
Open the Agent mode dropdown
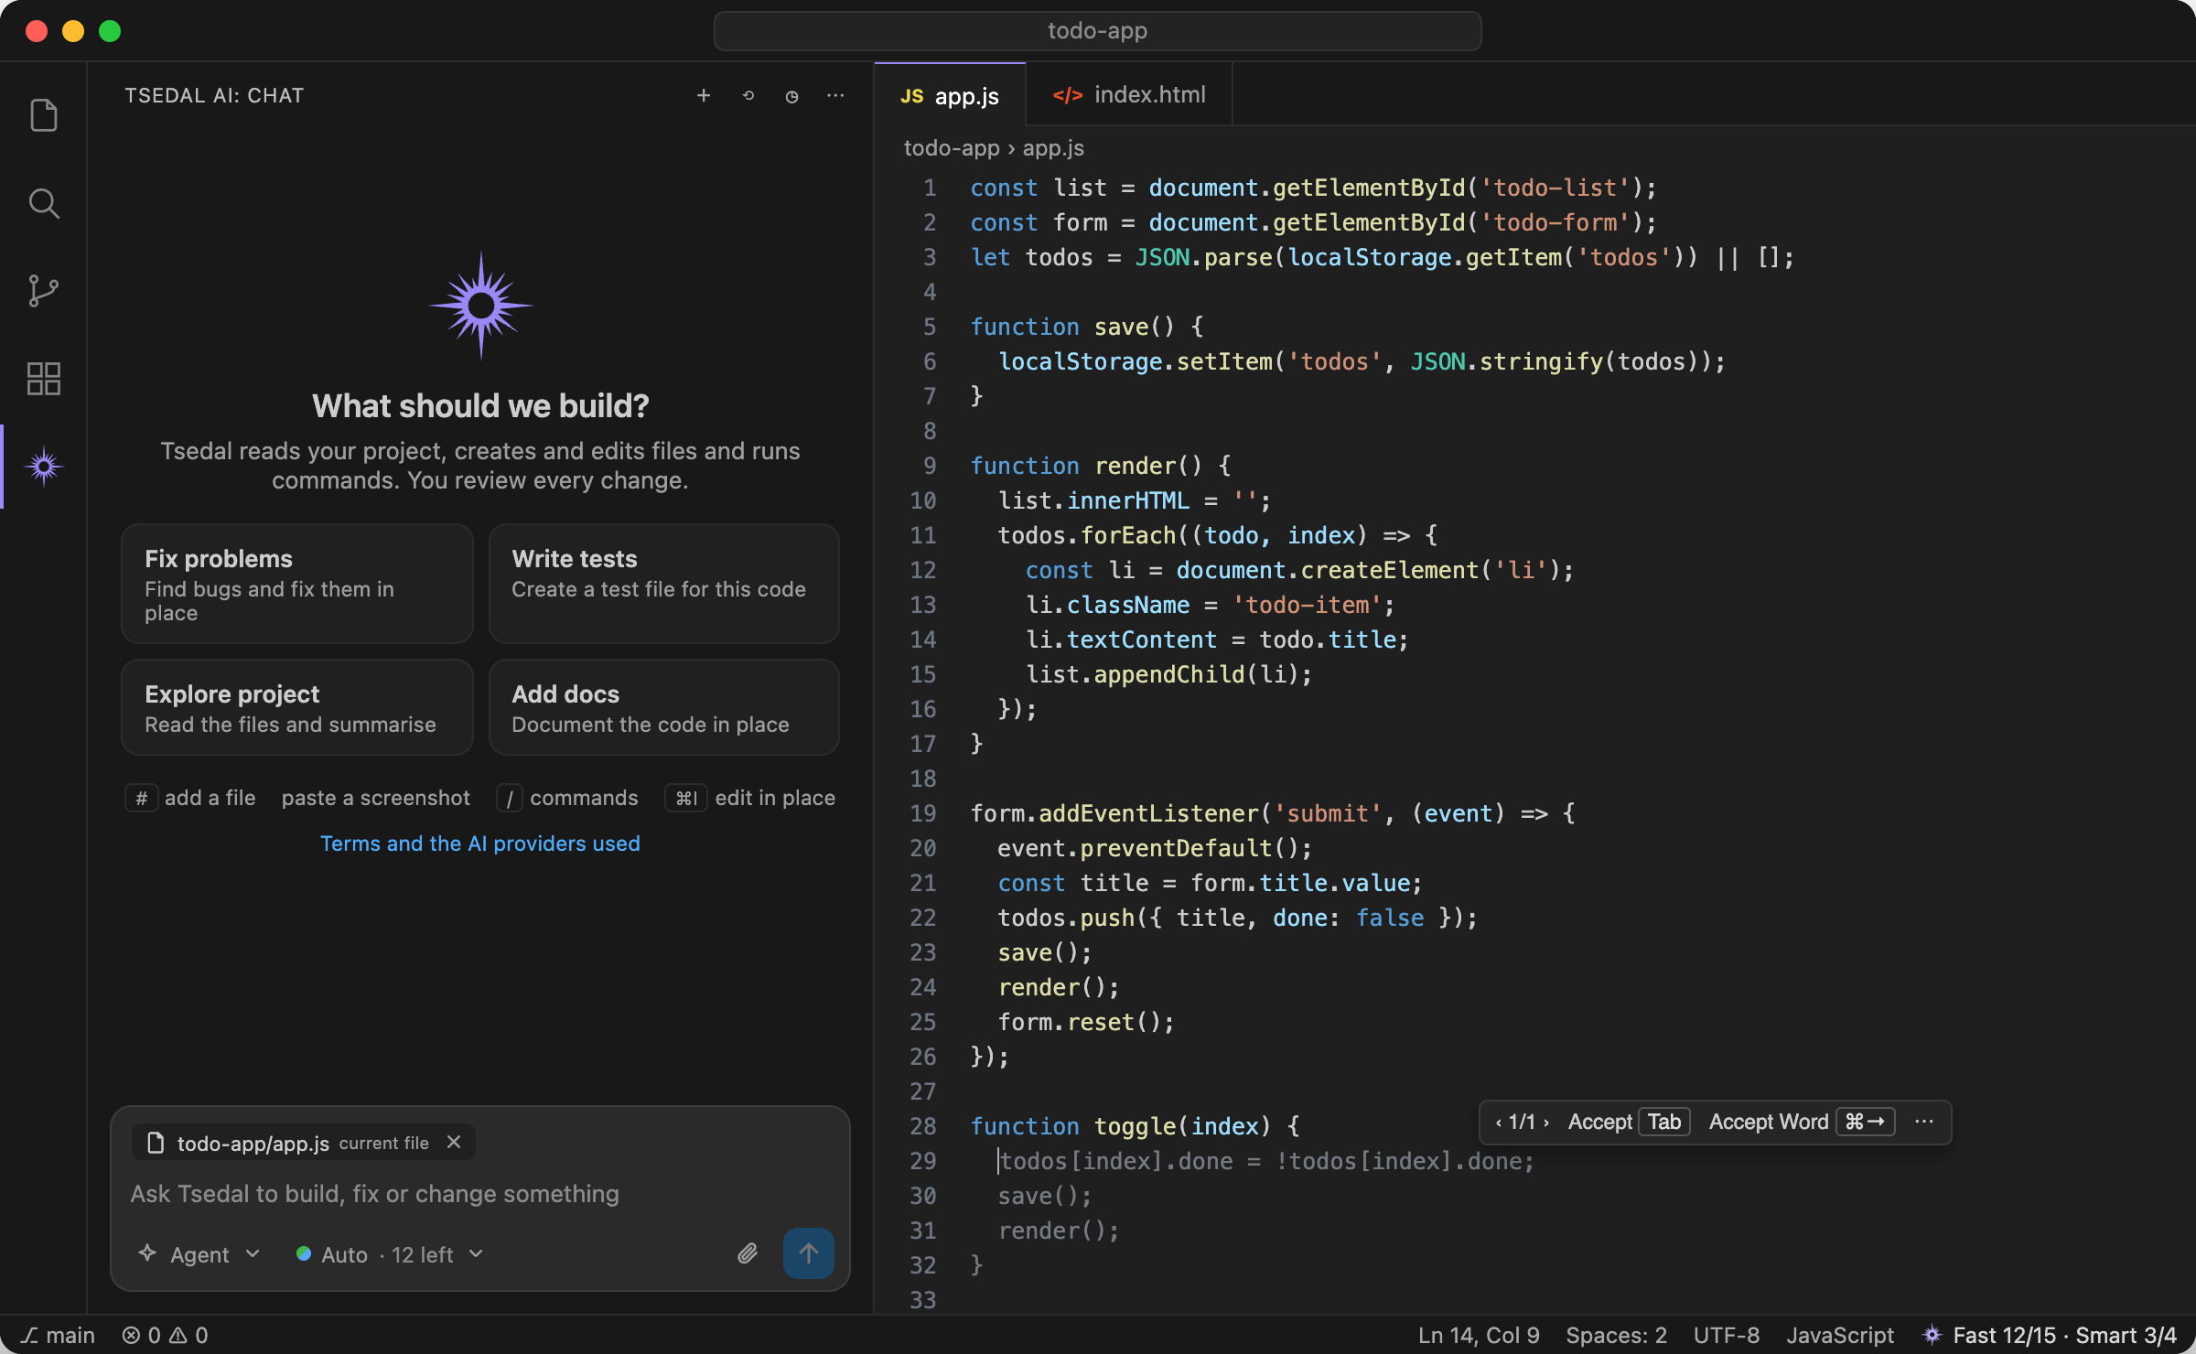[199, 1254]
